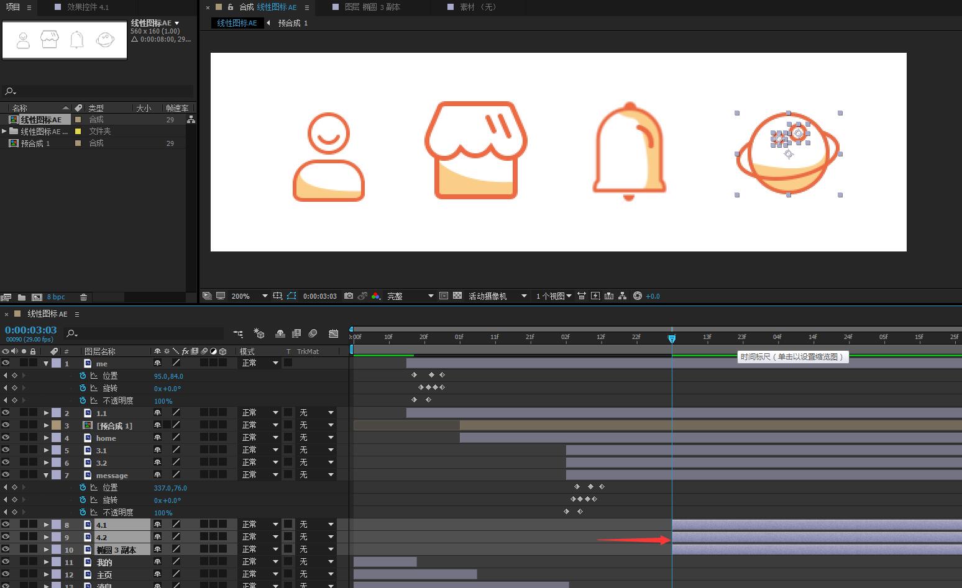
Task: Click the current time 0:00:03:03 in timeline
Action: (x=30, y=330)
